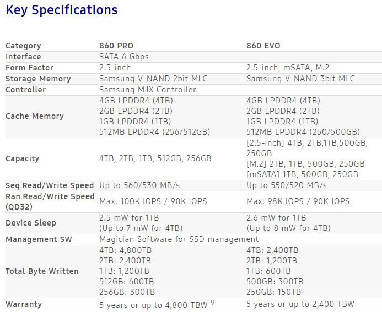Click the Key Specifications heading
This screenshot has height=319, width=382.
tap(61, 10)
